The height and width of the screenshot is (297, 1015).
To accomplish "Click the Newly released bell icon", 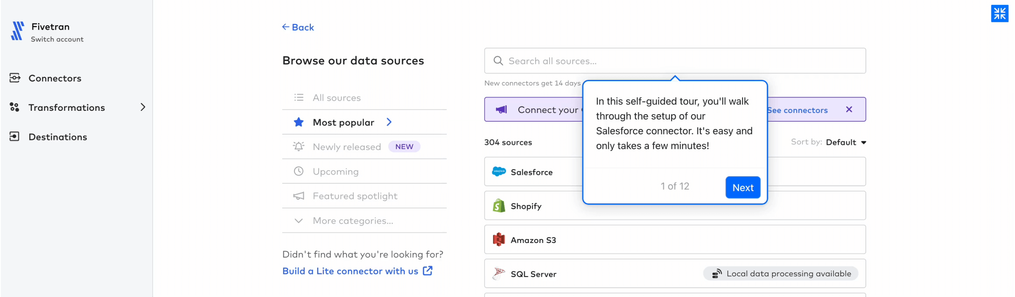I will (x=299, y=147).
